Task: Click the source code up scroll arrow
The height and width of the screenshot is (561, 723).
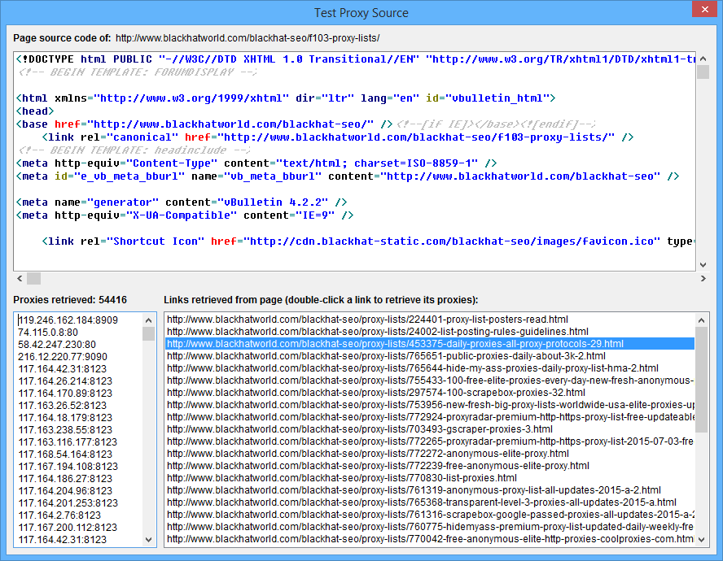Action: pos(703,59)
